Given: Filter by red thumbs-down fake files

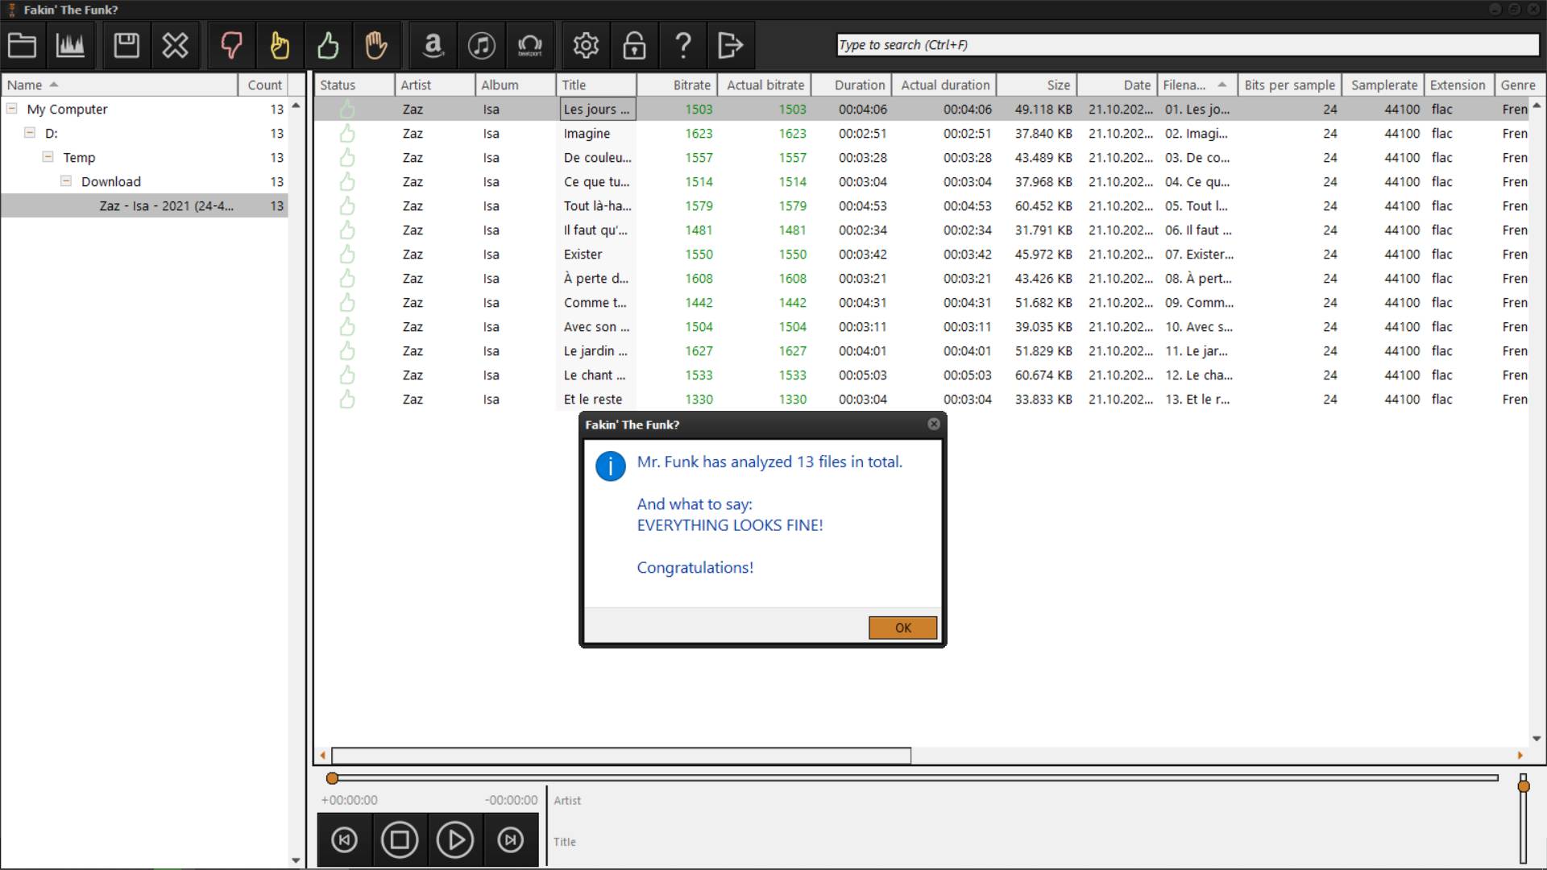Looking at the screenshot, I should [231, 45].
